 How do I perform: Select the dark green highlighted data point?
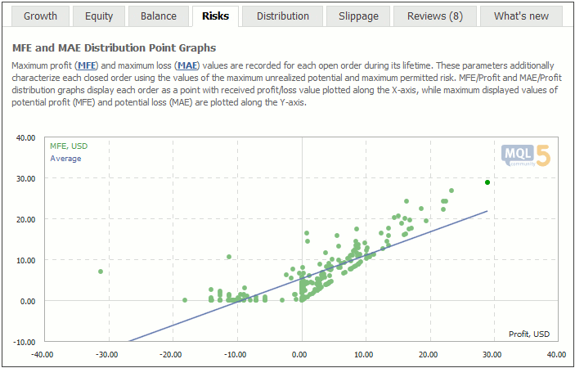(x=487, y=182)
